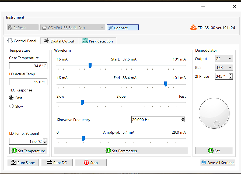The image size is (241, 174).
Task: Click the Slope slider handle
Action: (82, 102)
